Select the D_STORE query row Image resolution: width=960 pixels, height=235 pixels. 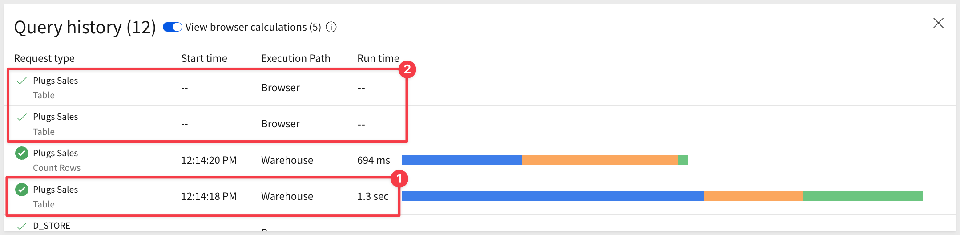(52, 226)
